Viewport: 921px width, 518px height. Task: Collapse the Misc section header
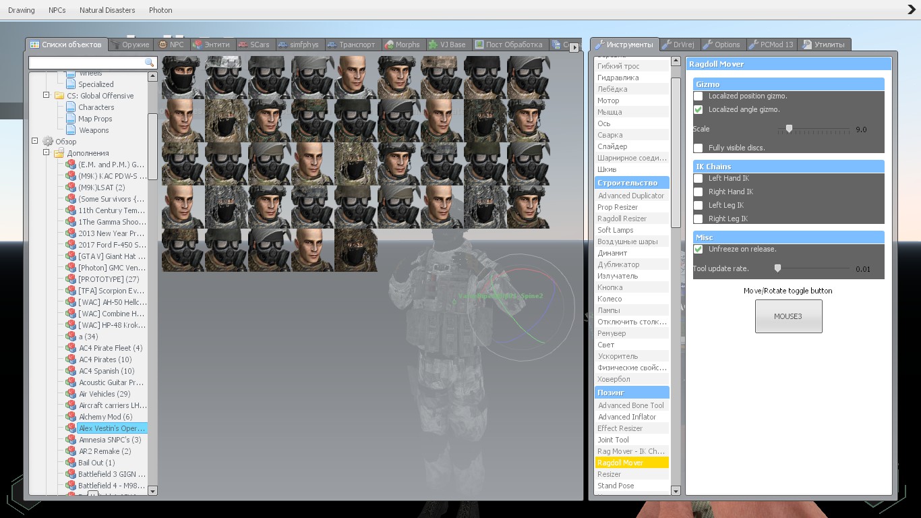coord(788,237)
